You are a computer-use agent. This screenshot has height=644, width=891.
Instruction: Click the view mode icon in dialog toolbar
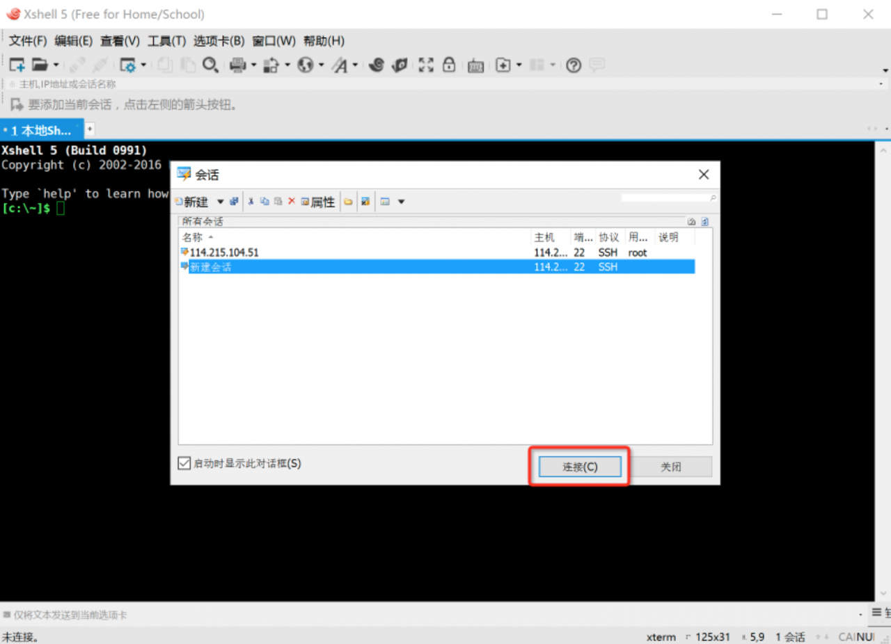click(385, 202)
